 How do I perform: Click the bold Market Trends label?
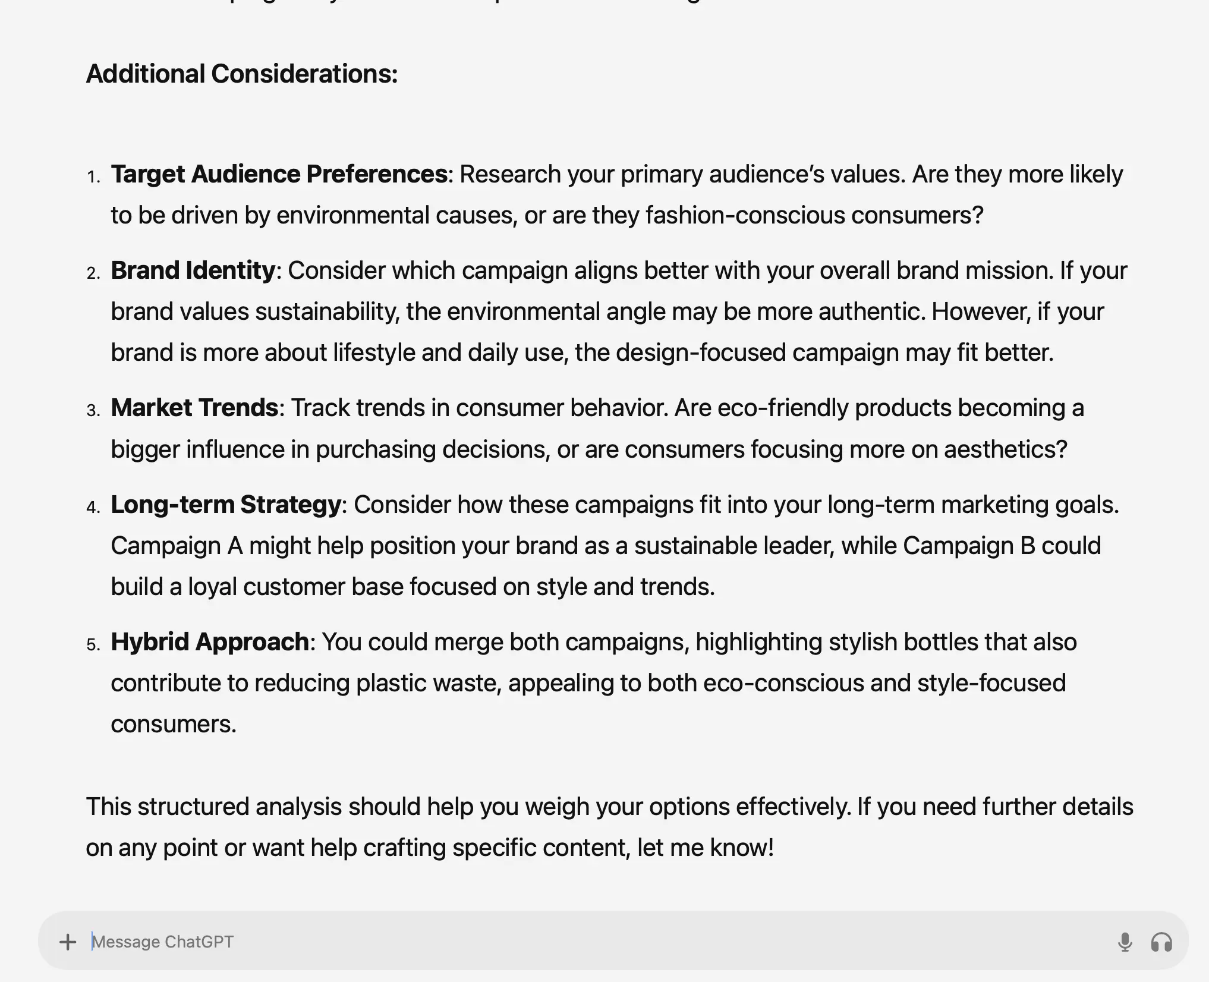click(x=194, y=408)
